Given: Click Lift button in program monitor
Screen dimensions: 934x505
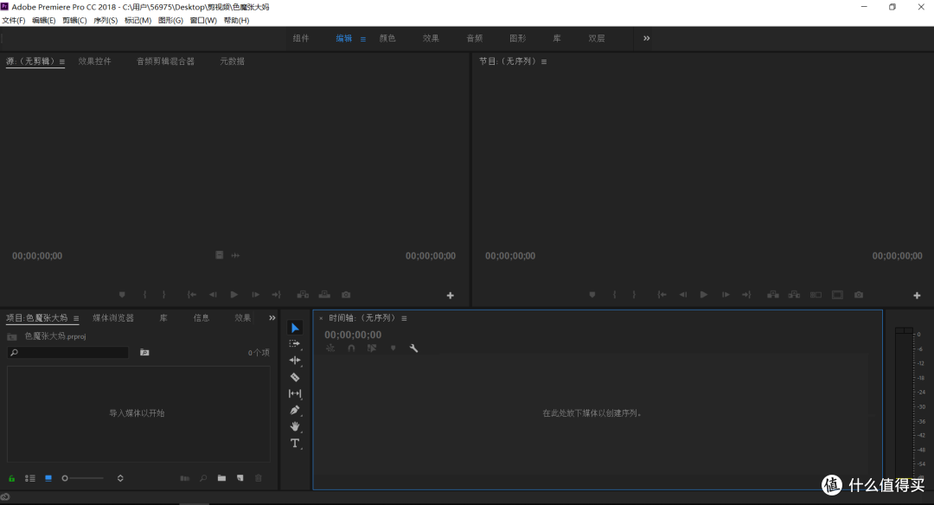Looking at the screenshot, I should (773, 295).
